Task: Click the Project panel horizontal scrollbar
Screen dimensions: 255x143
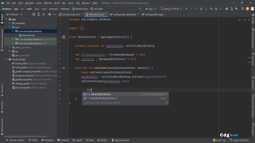Action: click(25, 137)
